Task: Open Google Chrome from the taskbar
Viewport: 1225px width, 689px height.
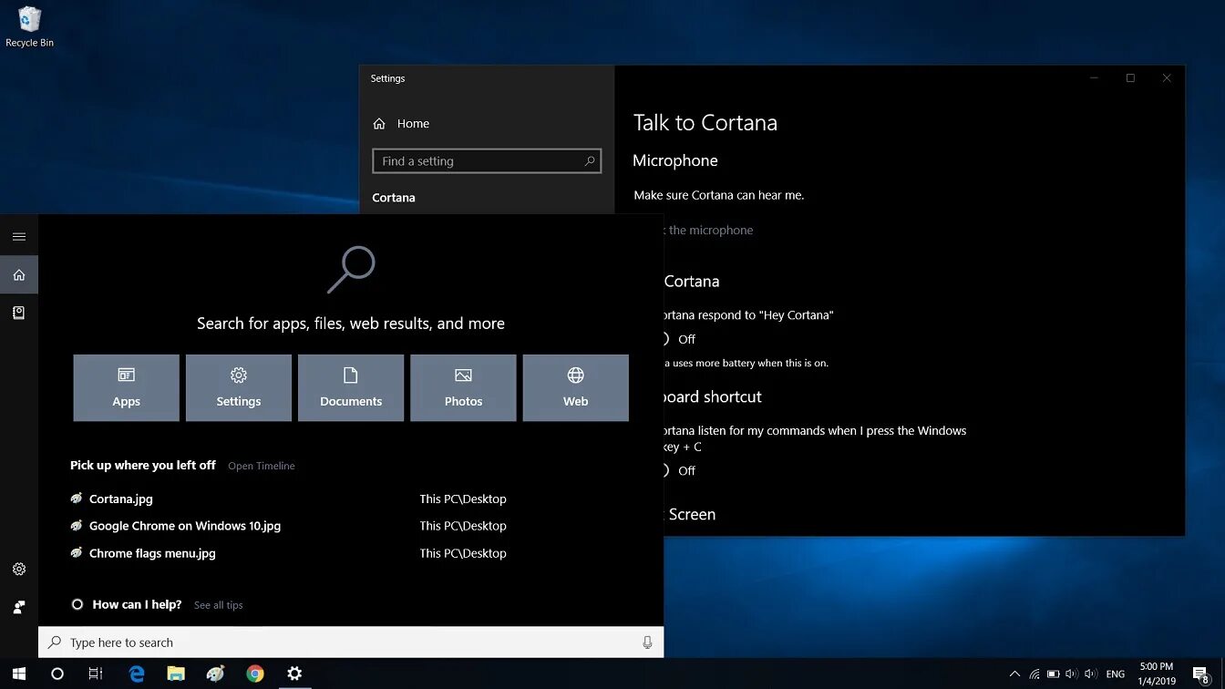Action: point(255,674)
